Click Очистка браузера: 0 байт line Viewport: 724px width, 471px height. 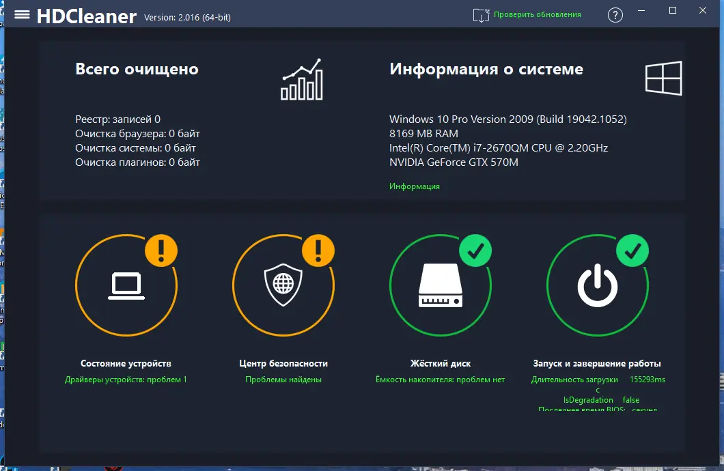click(137, 134)
